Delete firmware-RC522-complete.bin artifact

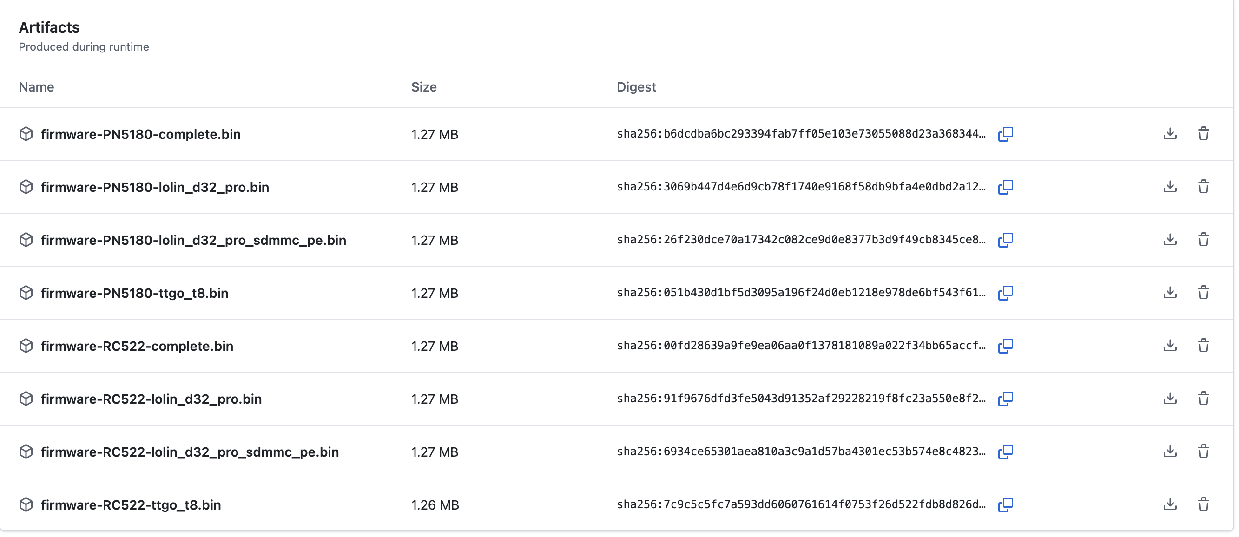point(1203,346)
